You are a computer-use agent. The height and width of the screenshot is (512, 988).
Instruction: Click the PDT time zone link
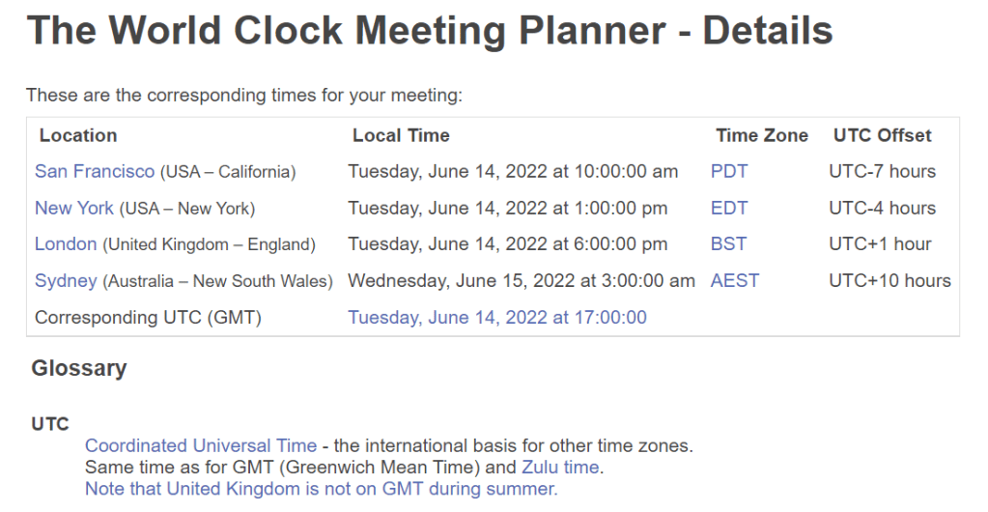click(729, 172)
